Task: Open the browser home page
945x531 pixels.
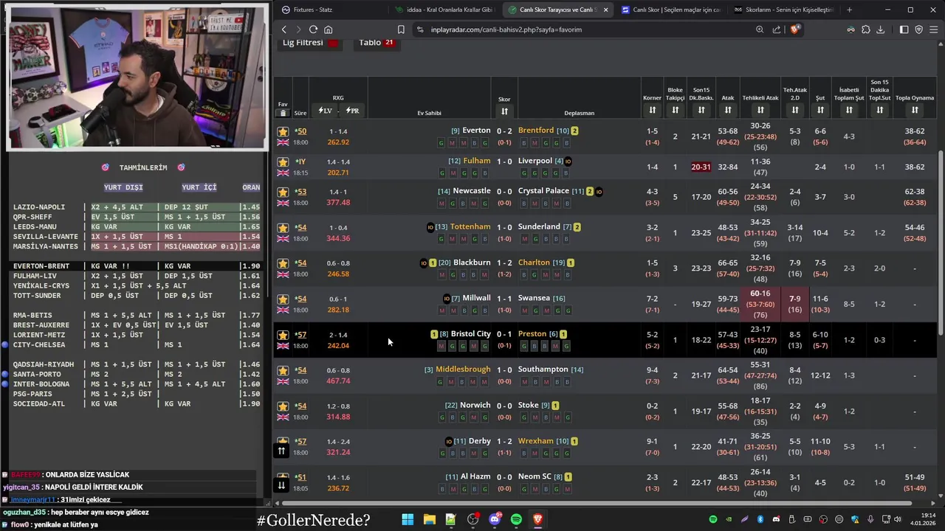Action: click(x=328, y=29)
